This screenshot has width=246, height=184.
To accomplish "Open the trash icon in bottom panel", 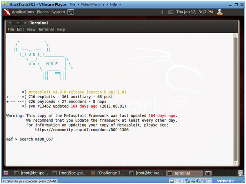I will point(241,173).
